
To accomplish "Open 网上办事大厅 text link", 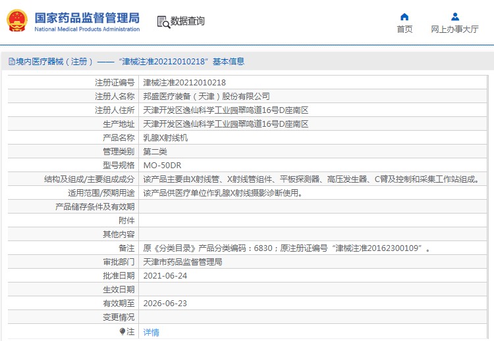I will pos(454,29).
